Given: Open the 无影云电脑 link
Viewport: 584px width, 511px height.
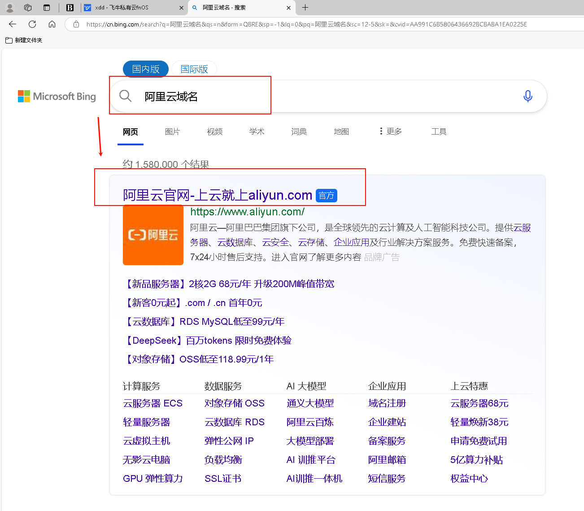Looking at the screenshot, I should click(147, 460).
